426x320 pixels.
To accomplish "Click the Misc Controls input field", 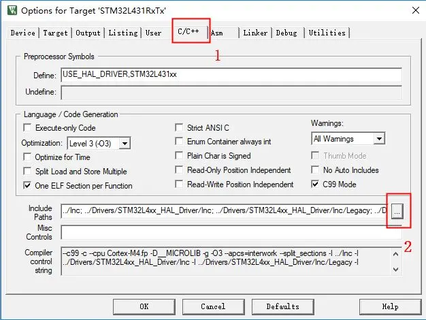I will (x=231, y=232).
